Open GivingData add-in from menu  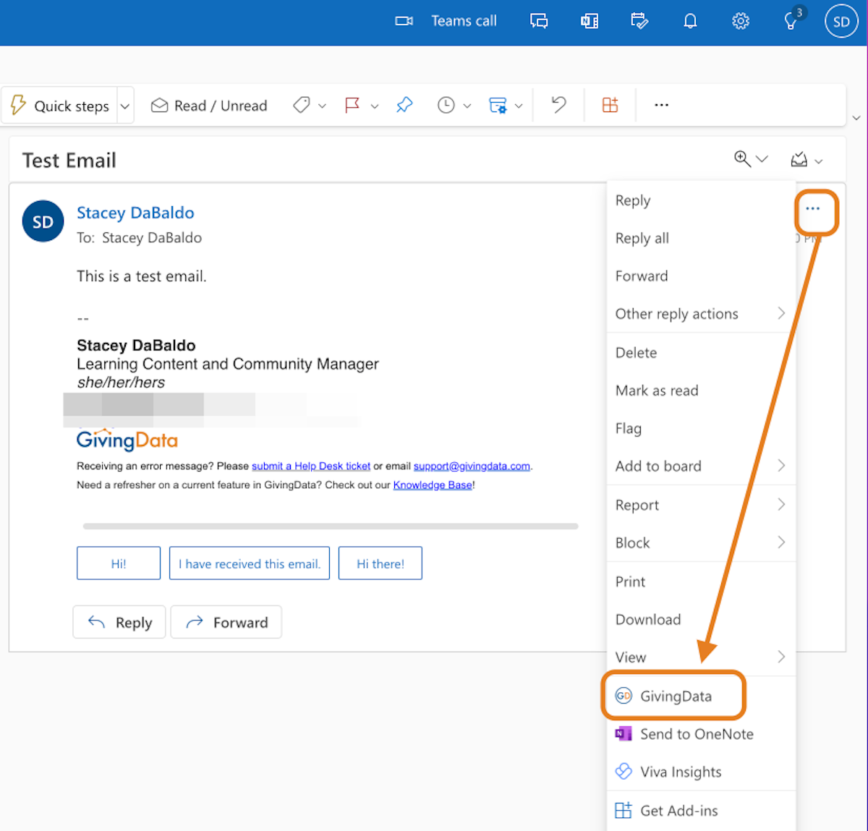point(701,696)
